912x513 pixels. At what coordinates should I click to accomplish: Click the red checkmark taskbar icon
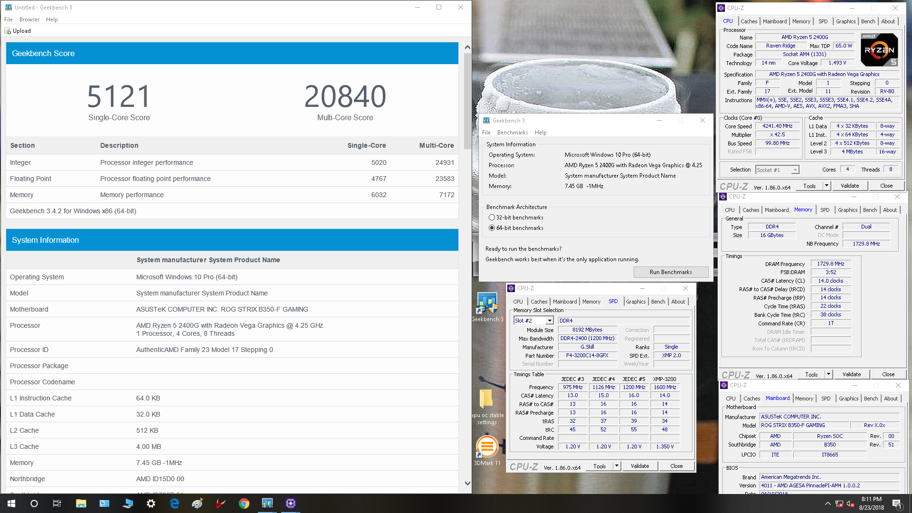[221, 503]
